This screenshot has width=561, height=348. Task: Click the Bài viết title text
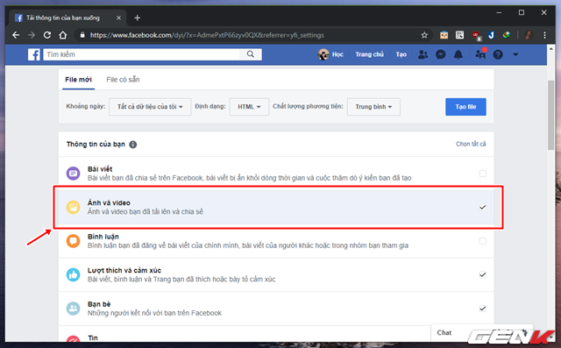[100, 169]
